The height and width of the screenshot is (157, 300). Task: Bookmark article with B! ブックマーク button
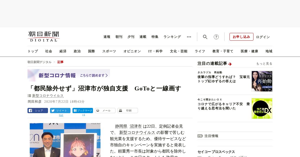tap(83, 110)
